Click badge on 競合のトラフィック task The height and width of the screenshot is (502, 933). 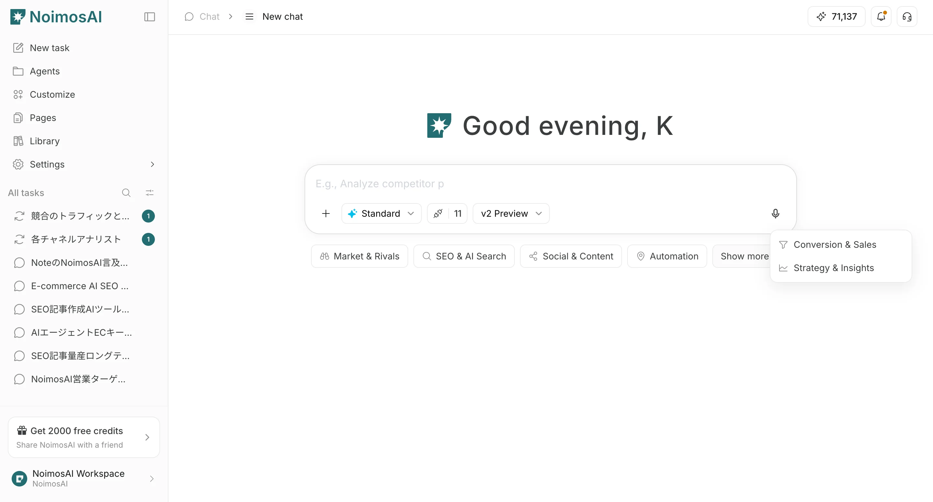[148, 216]
